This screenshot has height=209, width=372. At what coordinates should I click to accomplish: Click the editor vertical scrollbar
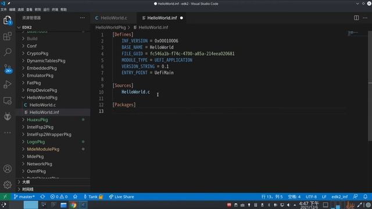(x=370, y=87)
